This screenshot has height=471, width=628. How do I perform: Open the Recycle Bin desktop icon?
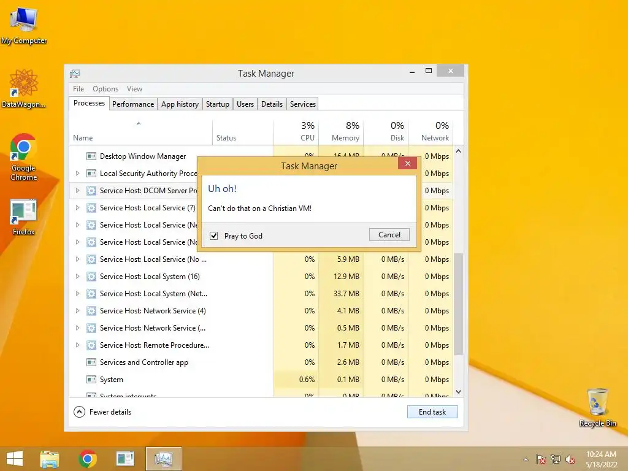(x=597, y=407)
